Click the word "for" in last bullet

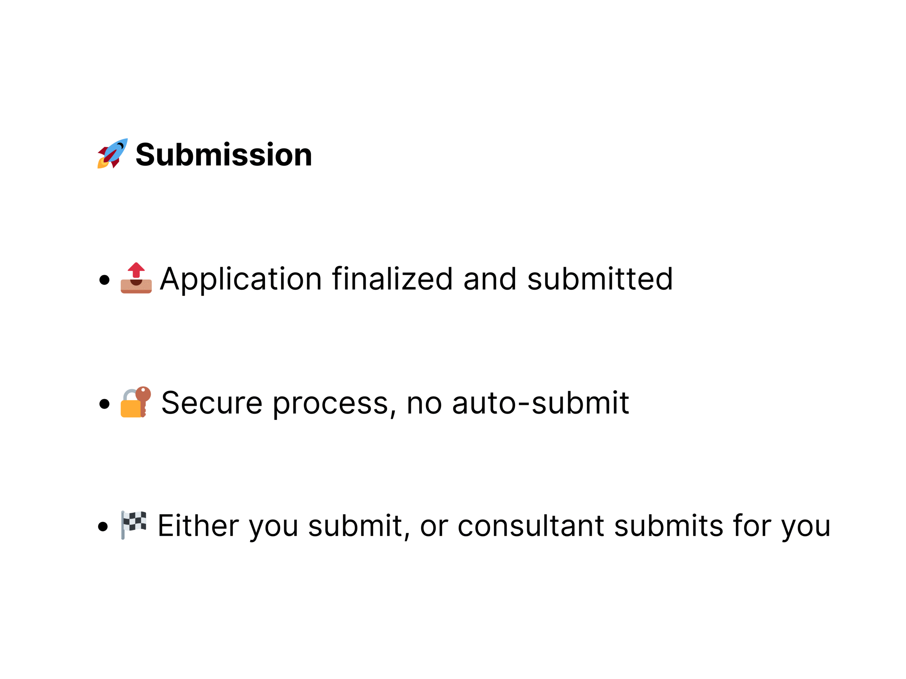[x=752, y=526]
